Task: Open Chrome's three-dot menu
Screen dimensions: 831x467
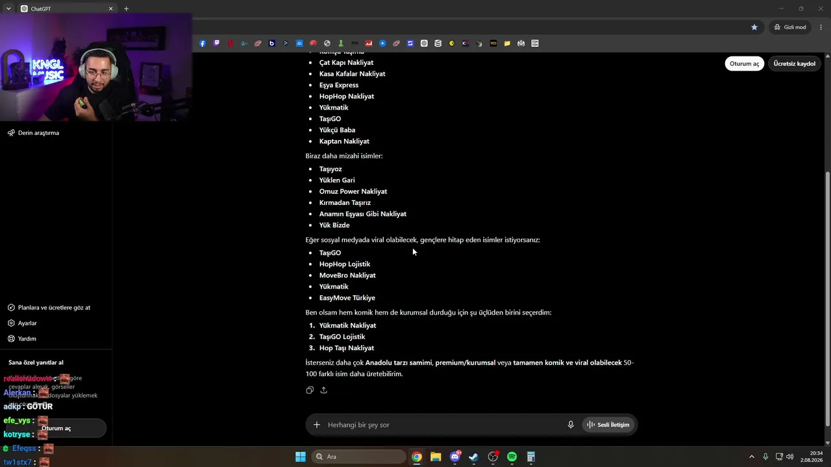Action: click(x=821, y=27)
